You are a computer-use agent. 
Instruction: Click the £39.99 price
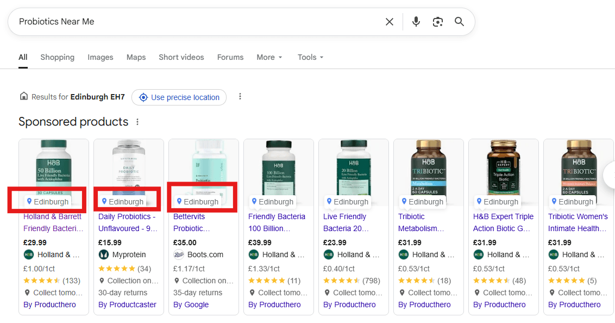tap(260, 243)
